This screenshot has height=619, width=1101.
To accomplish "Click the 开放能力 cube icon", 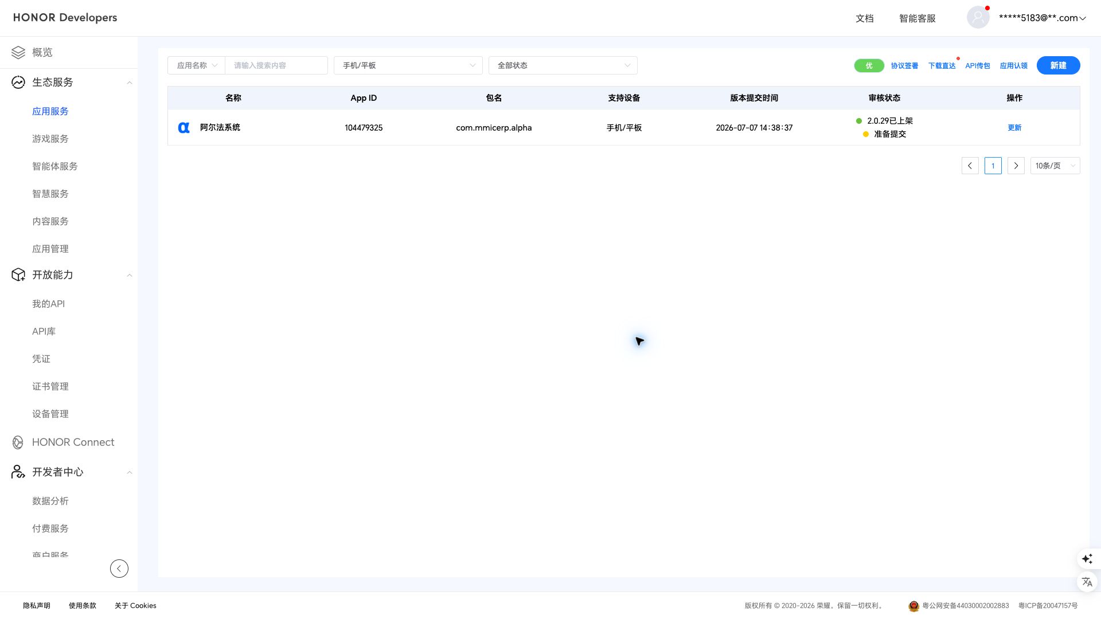I will click(18, 275).
